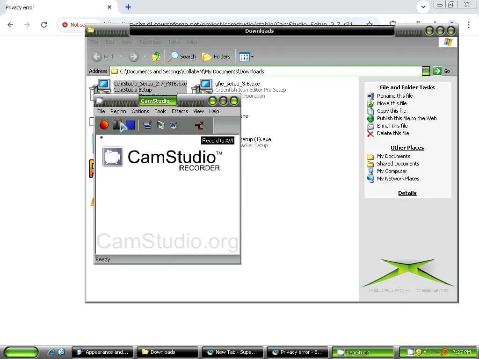479x359 pixels.
Task: Click the 7:27 PM system clock
Action: (x=461, y=352)
